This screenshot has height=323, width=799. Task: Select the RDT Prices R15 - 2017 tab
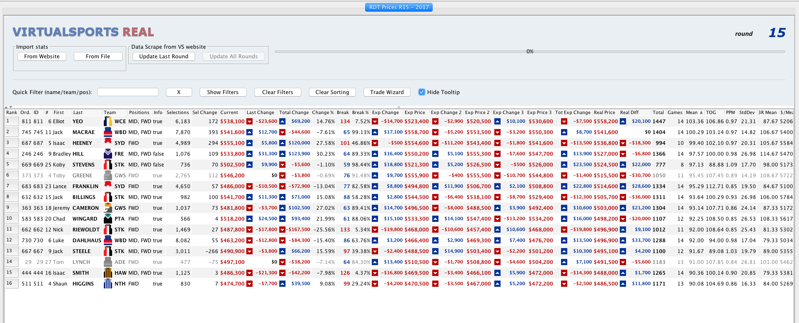pos(399,7)
